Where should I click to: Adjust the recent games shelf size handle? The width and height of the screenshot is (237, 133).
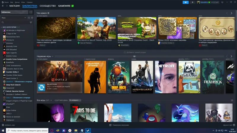click(x=134, y=56)
